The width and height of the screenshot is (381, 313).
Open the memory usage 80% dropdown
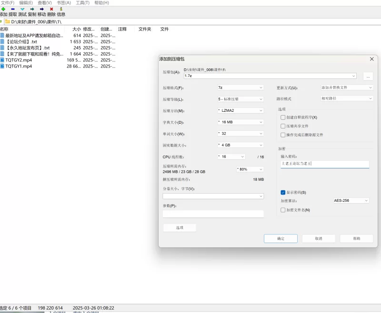[x=250, y=169]
